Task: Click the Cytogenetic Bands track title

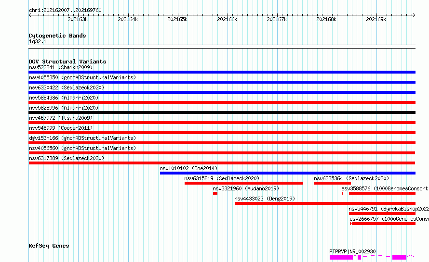Action: 57,36
